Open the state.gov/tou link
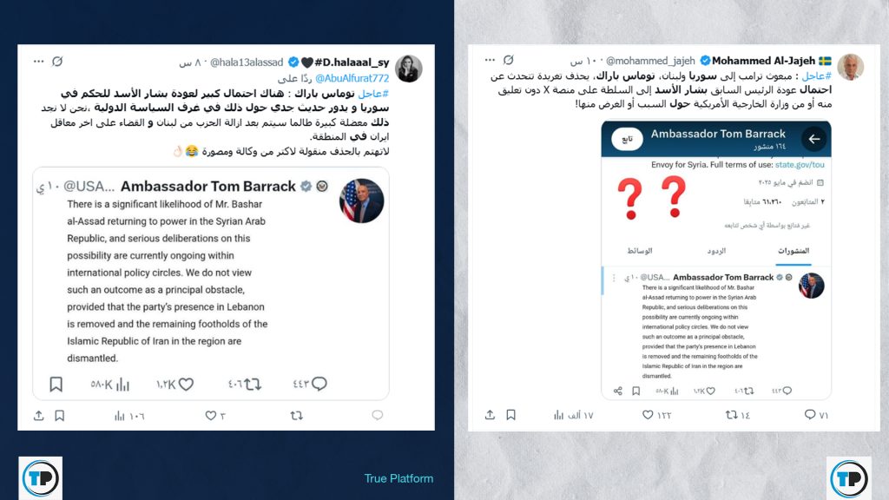Image resolution: width=889 pixels, height=500 pixels. tap(800, 164)
